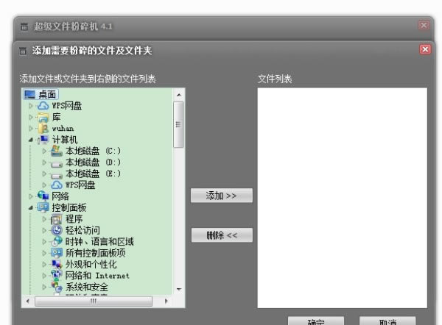Collapse the 控制面板 tree node
Viewport: 442px width, 325px height.
31,208
